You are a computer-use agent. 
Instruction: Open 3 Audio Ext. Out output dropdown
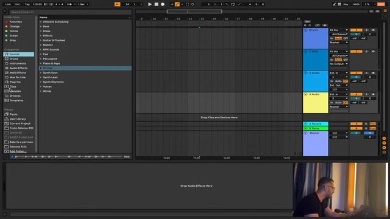(339, 85)
